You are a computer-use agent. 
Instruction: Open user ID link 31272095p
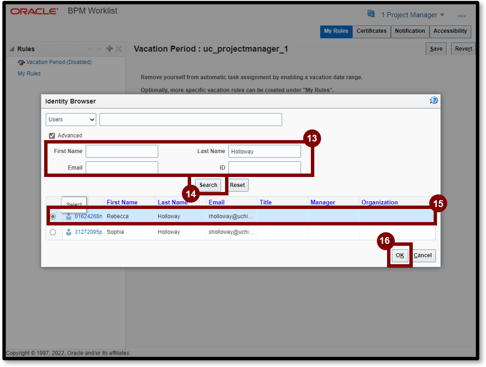88,232
